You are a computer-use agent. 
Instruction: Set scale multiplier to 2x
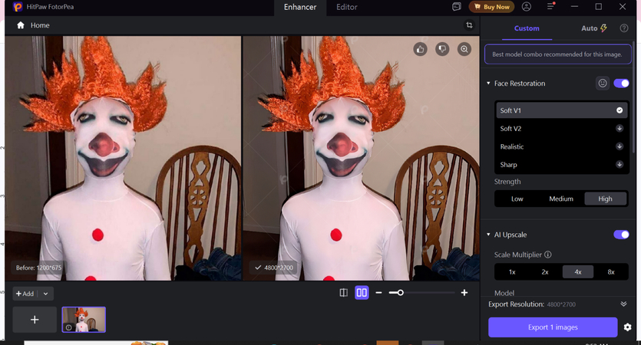pyautogui.click(x=545, y=272)
